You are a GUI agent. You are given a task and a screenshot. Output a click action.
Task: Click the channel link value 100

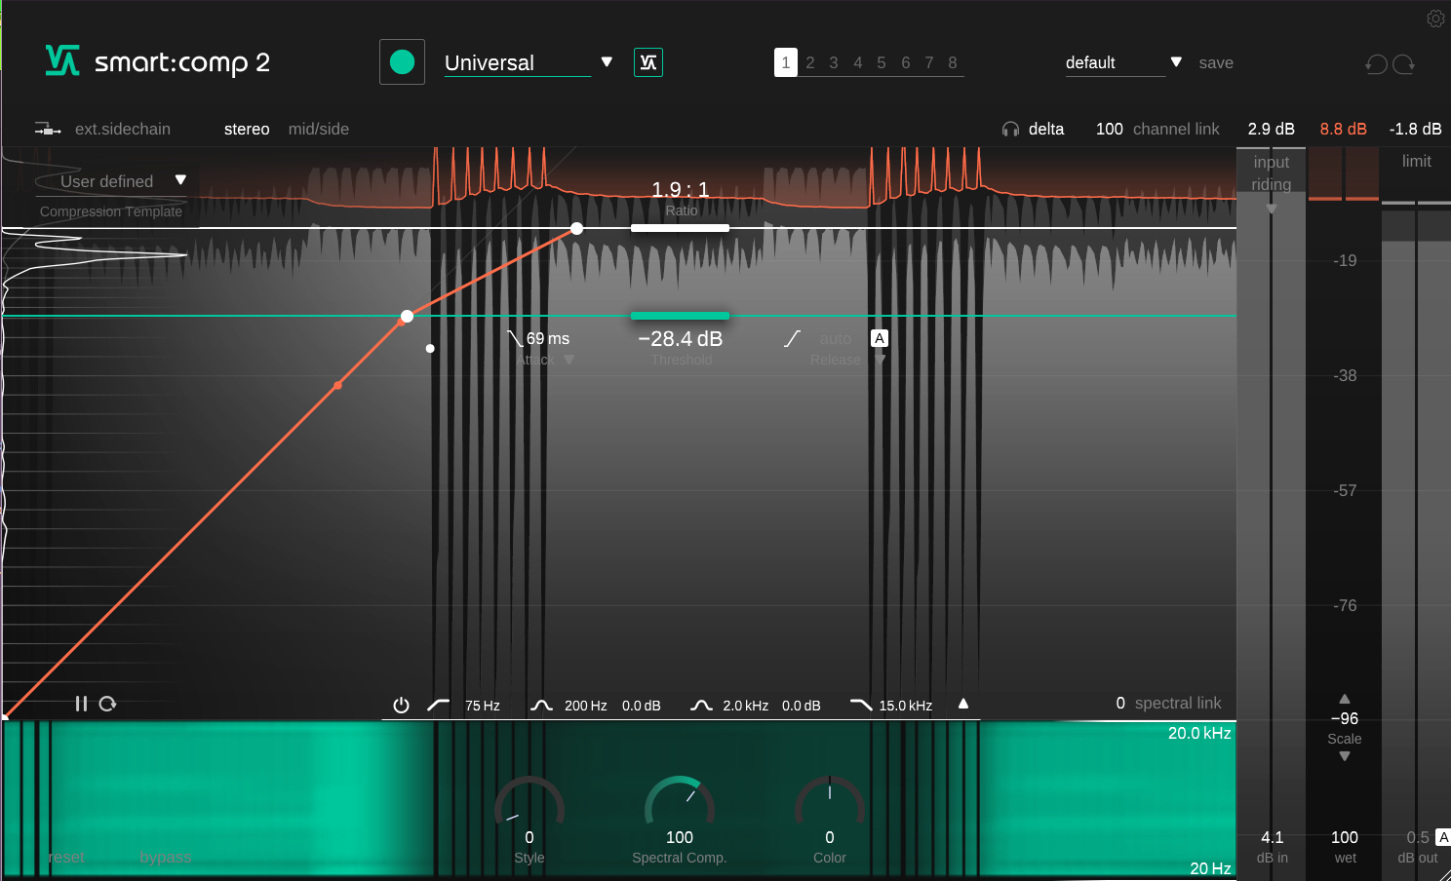[1110, 130]
